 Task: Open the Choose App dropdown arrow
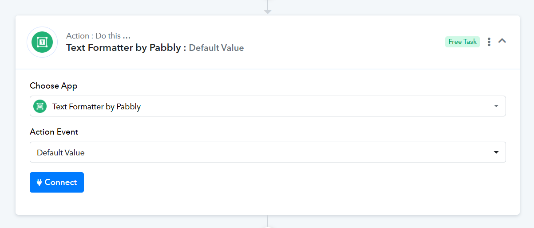[496, 106]
